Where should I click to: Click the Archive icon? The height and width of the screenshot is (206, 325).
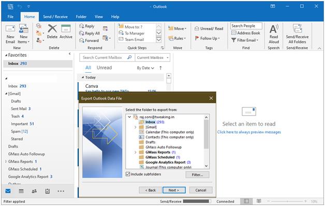tap(66, 28)
